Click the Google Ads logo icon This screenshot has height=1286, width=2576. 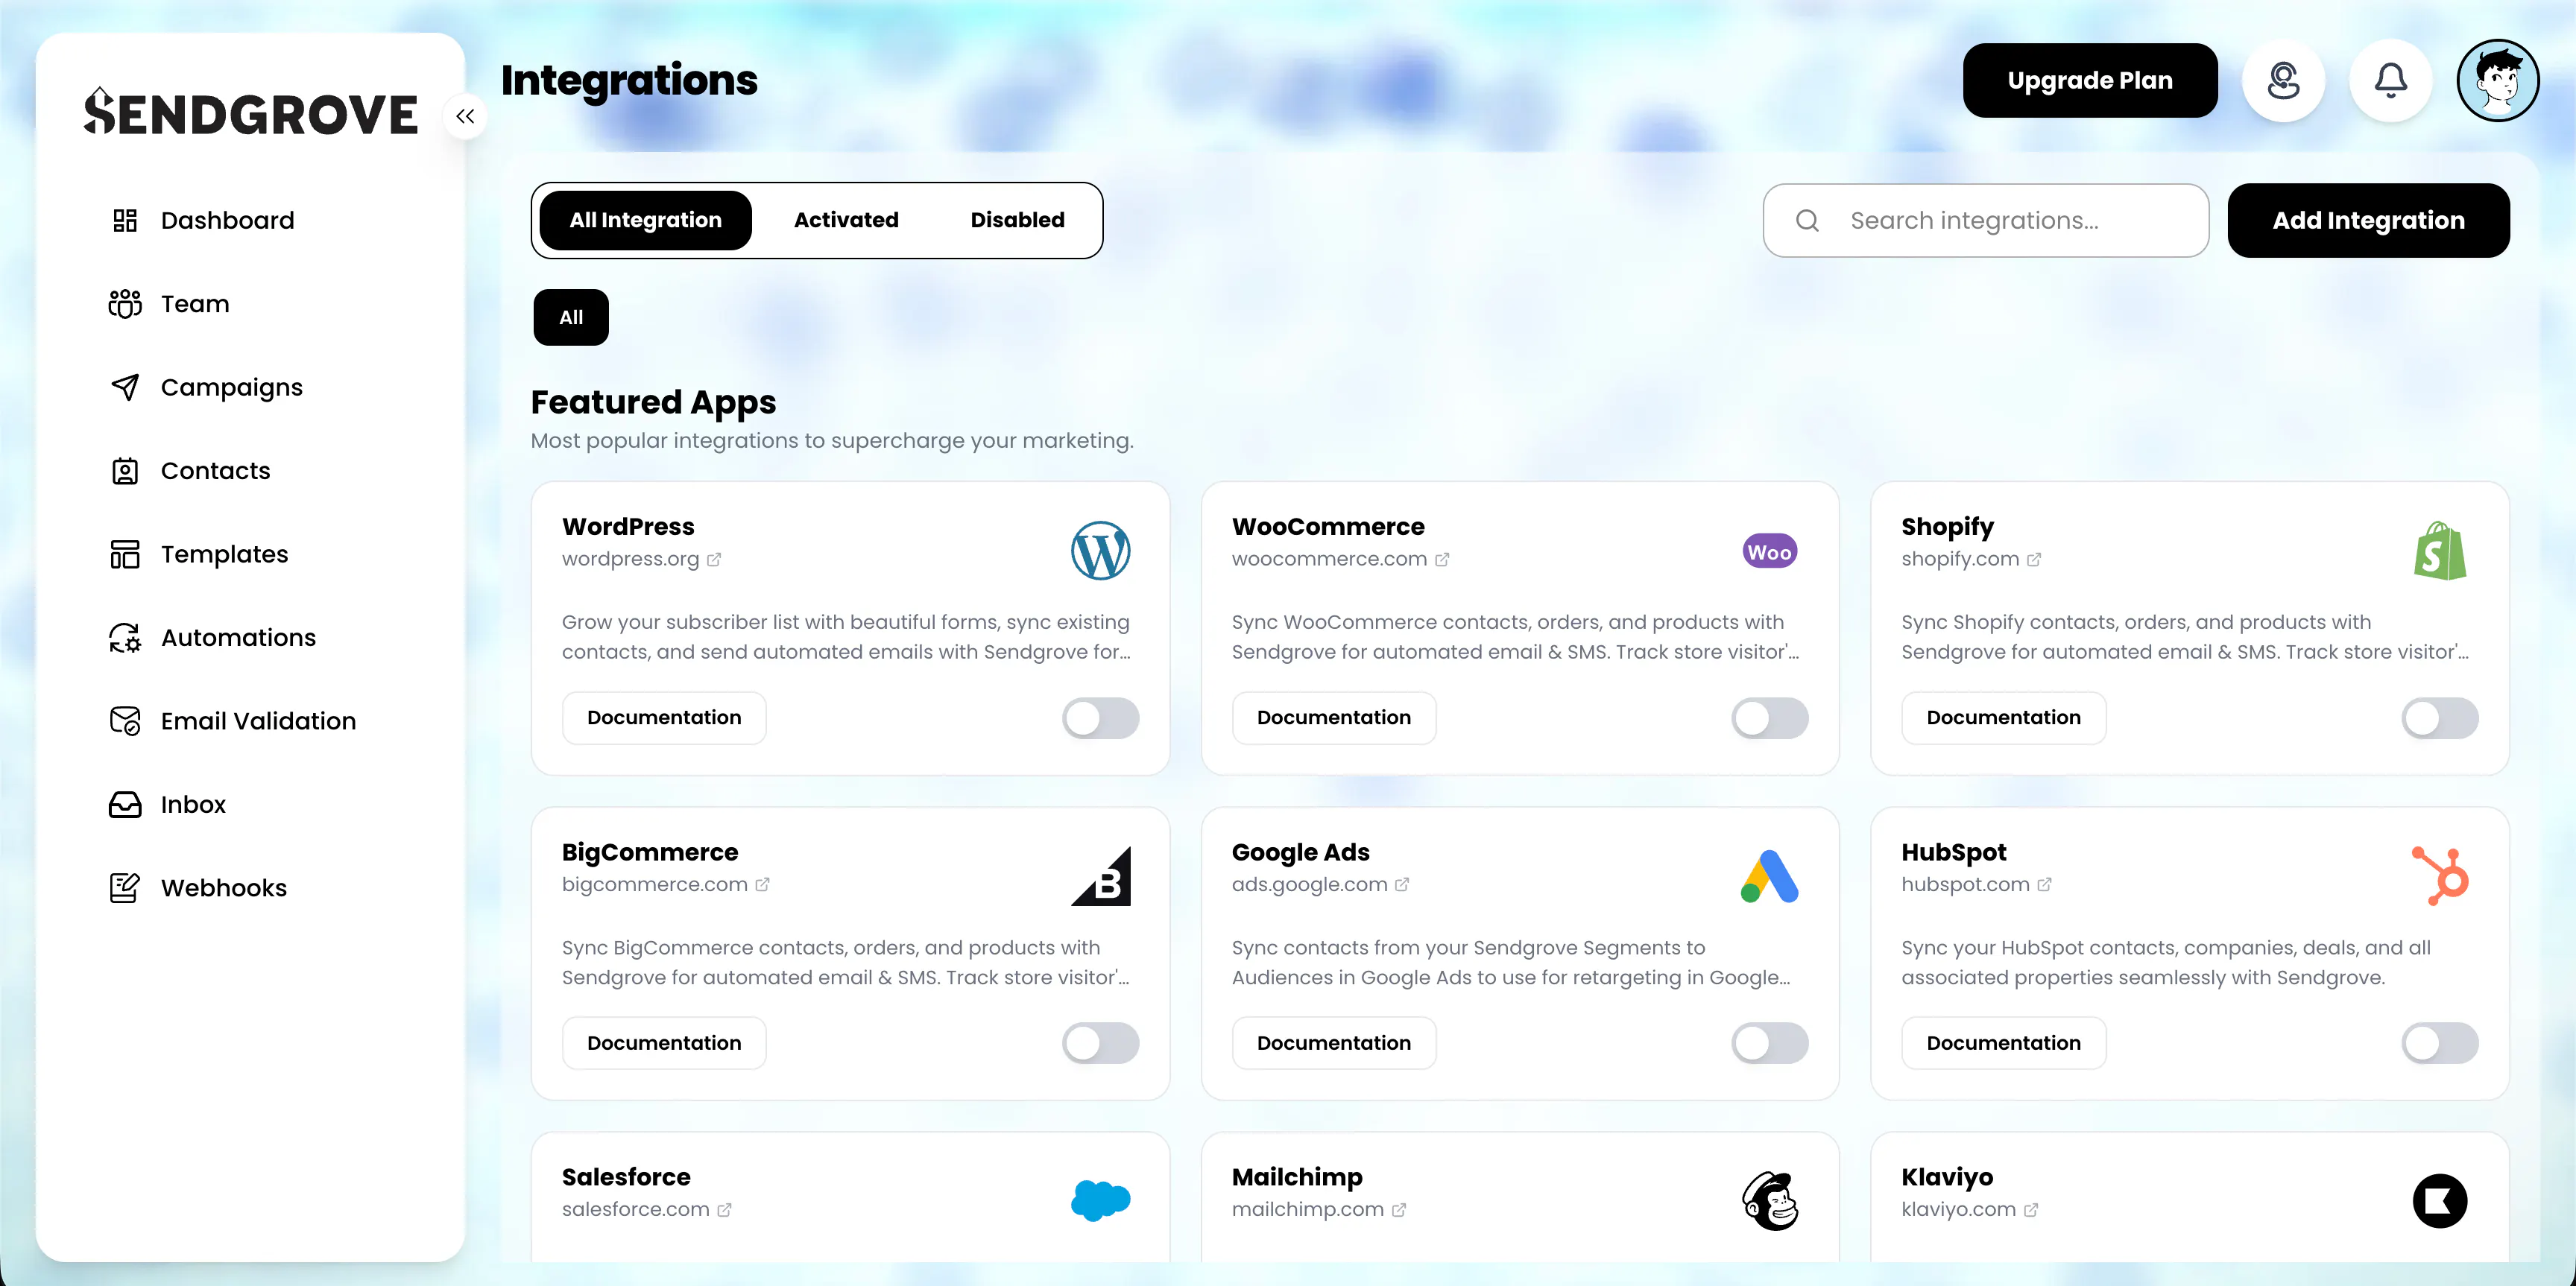pos(1769,876)
